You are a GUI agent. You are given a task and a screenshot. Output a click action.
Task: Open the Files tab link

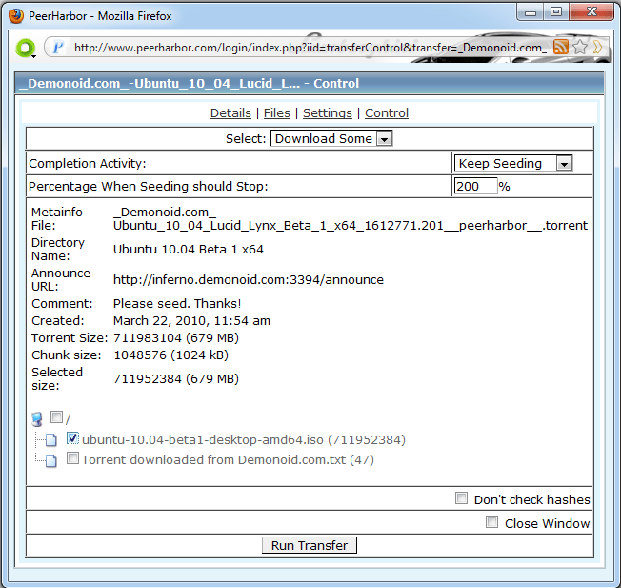click(x=277, y=112)
